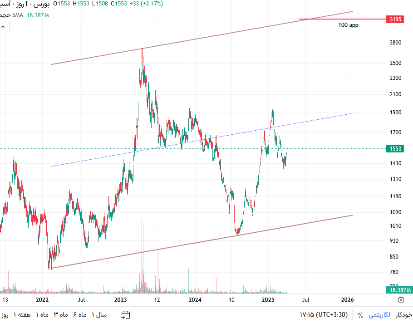Collapse the indicator legend chevron
Image resolution: width=413 pixels, height=323 pixels.
[x=3, y=27]
